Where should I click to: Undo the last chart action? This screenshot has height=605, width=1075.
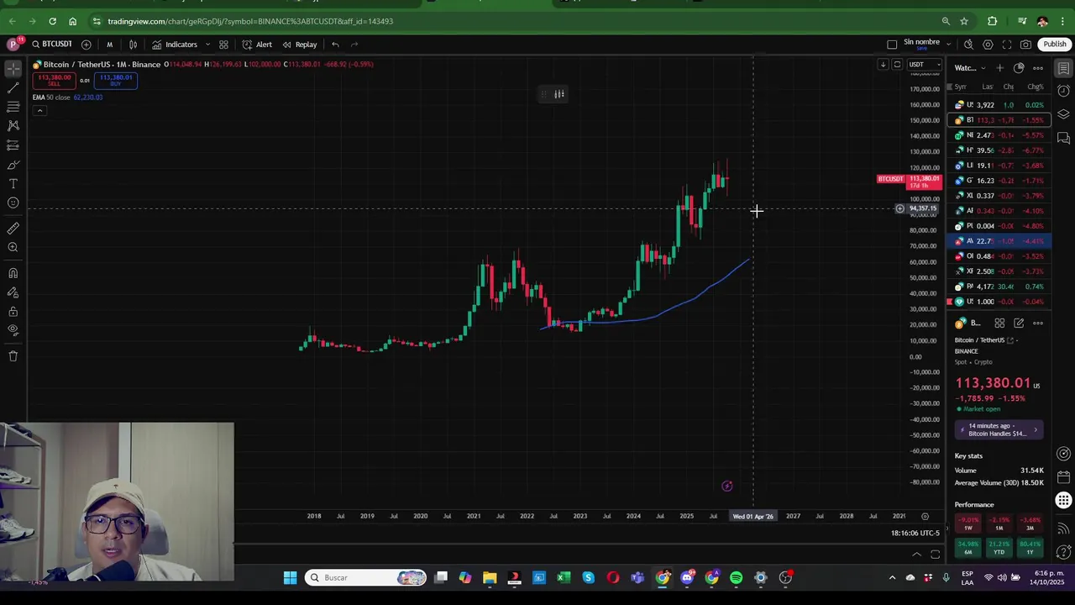coord(335,45)
